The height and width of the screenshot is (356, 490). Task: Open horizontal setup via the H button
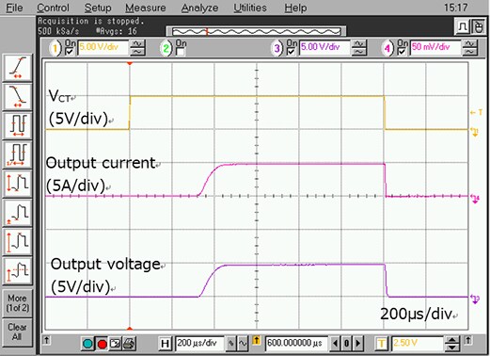click(x=166, y=344)
